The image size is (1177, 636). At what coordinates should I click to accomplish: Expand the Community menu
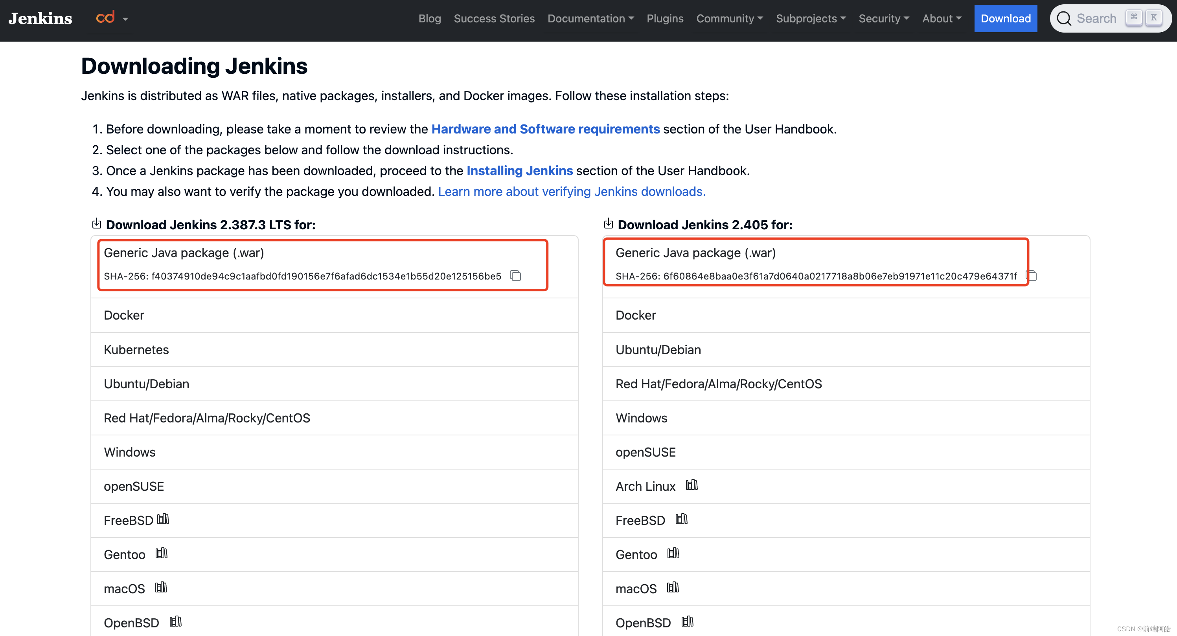pyautogui.click(x=729, y=19)
